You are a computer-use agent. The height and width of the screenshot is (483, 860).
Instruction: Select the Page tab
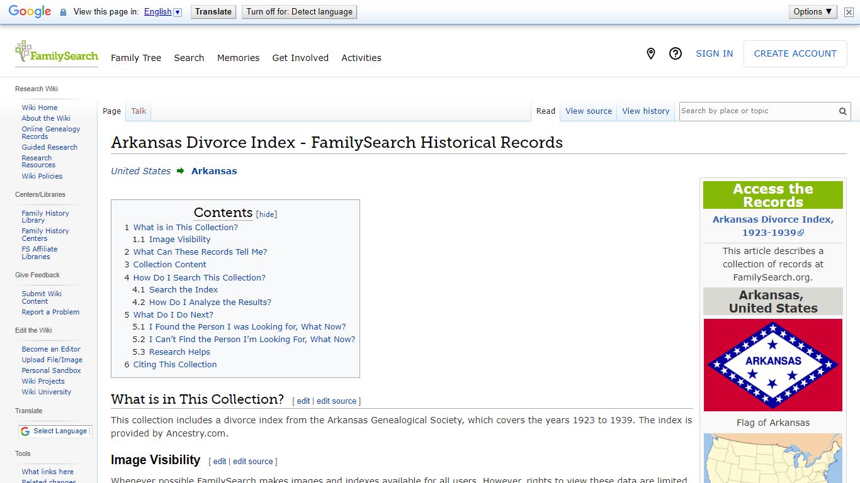[x=111, y=111]
